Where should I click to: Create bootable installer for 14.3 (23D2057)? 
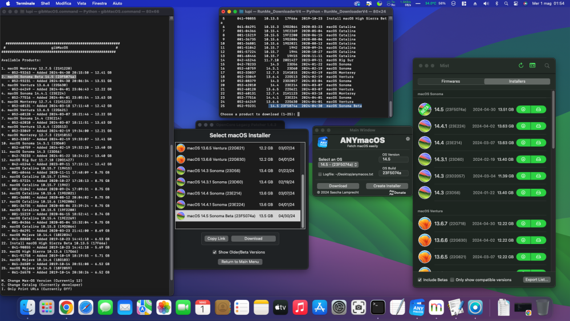point(539,176)
